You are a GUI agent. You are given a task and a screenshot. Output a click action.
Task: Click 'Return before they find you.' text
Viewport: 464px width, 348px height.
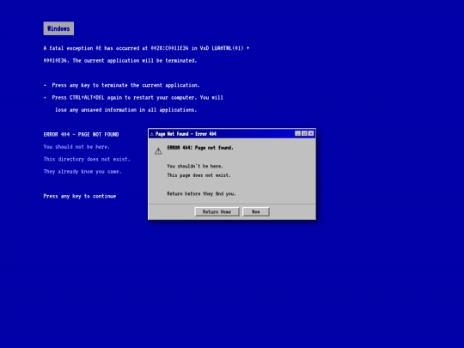[x=202, y=194]
